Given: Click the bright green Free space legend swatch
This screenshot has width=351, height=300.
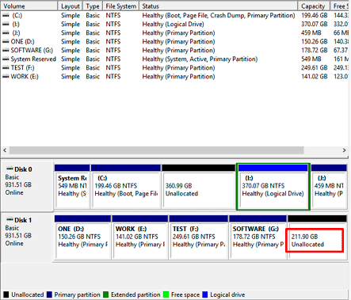Looking at the screenshot, I should (x=166, y=294).
